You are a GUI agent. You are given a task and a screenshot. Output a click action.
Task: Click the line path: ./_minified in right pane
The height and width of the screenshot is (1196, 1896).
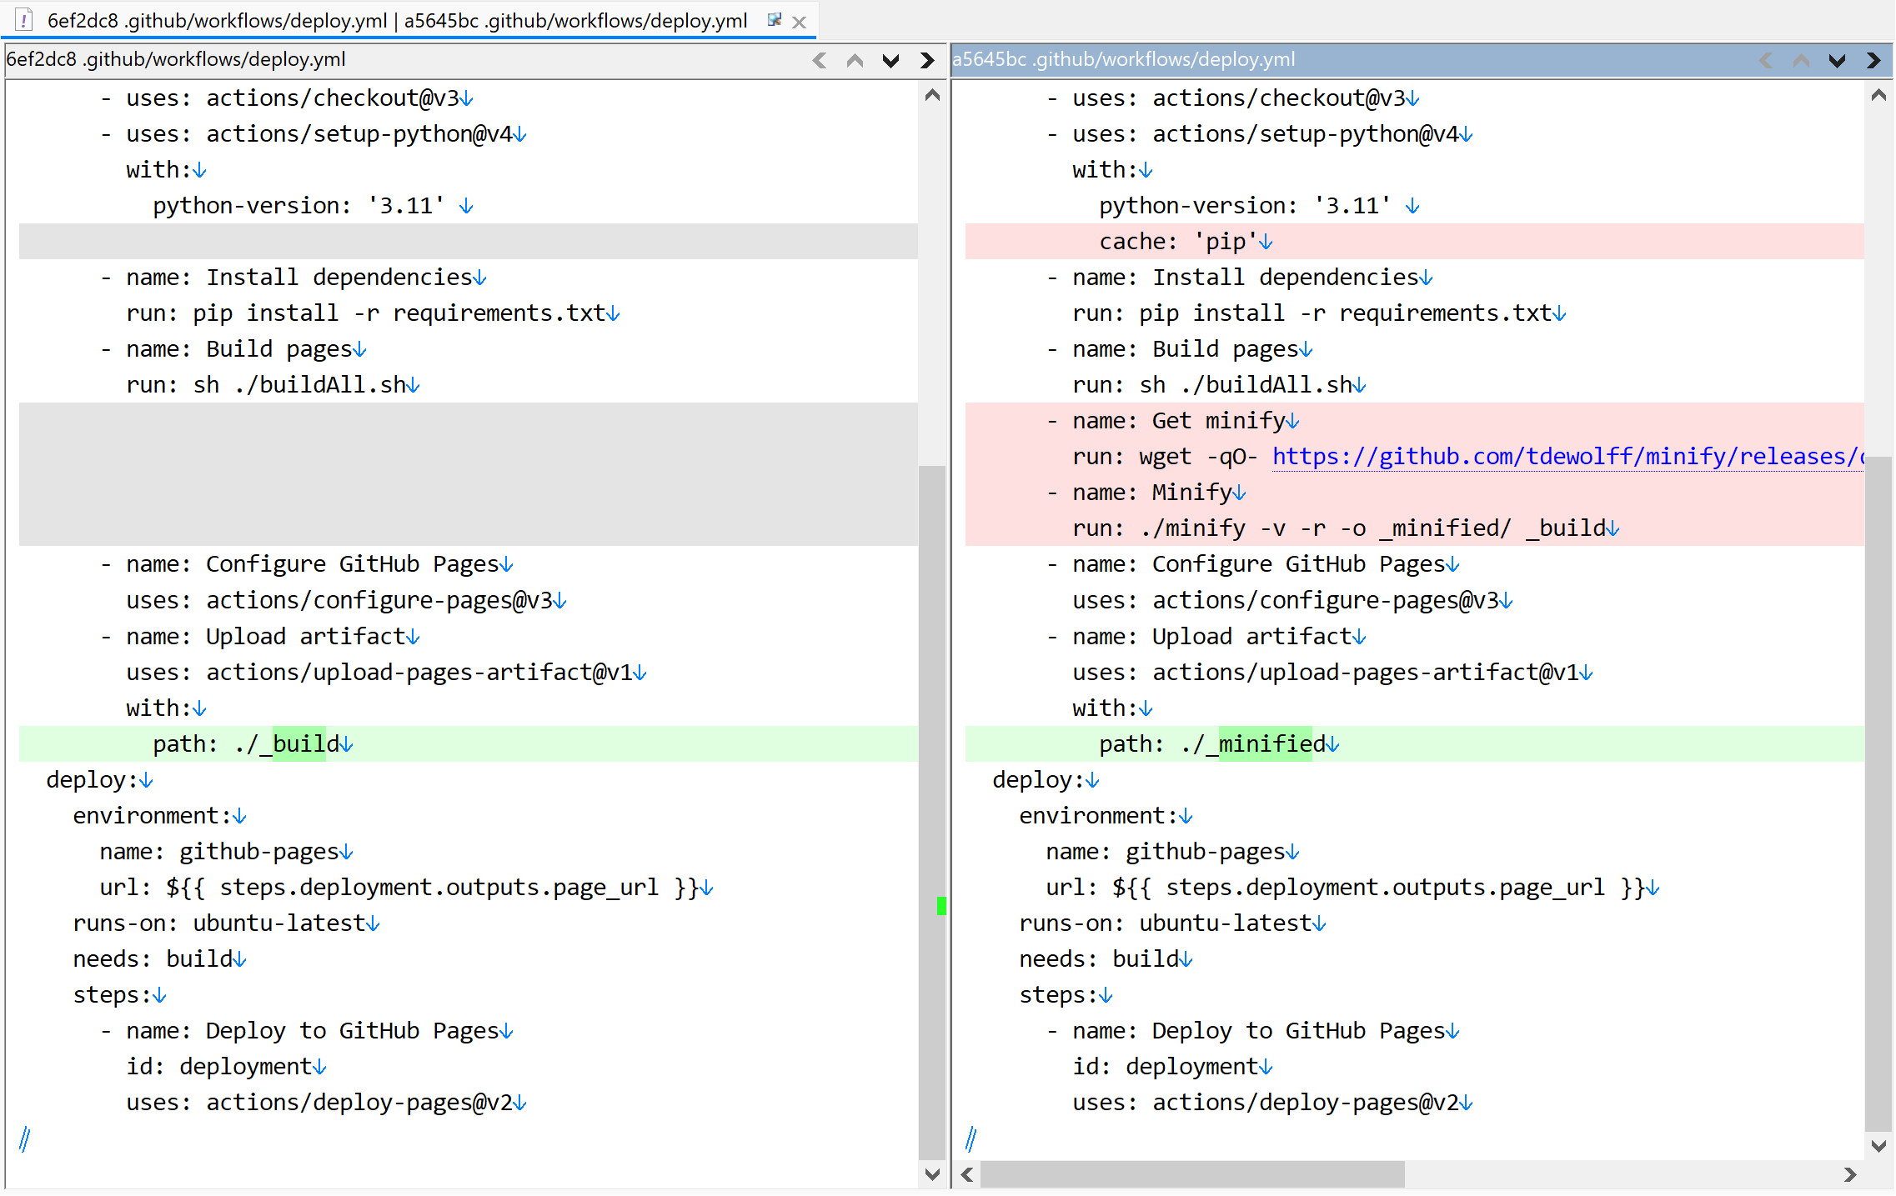(x=1414, y=744)
